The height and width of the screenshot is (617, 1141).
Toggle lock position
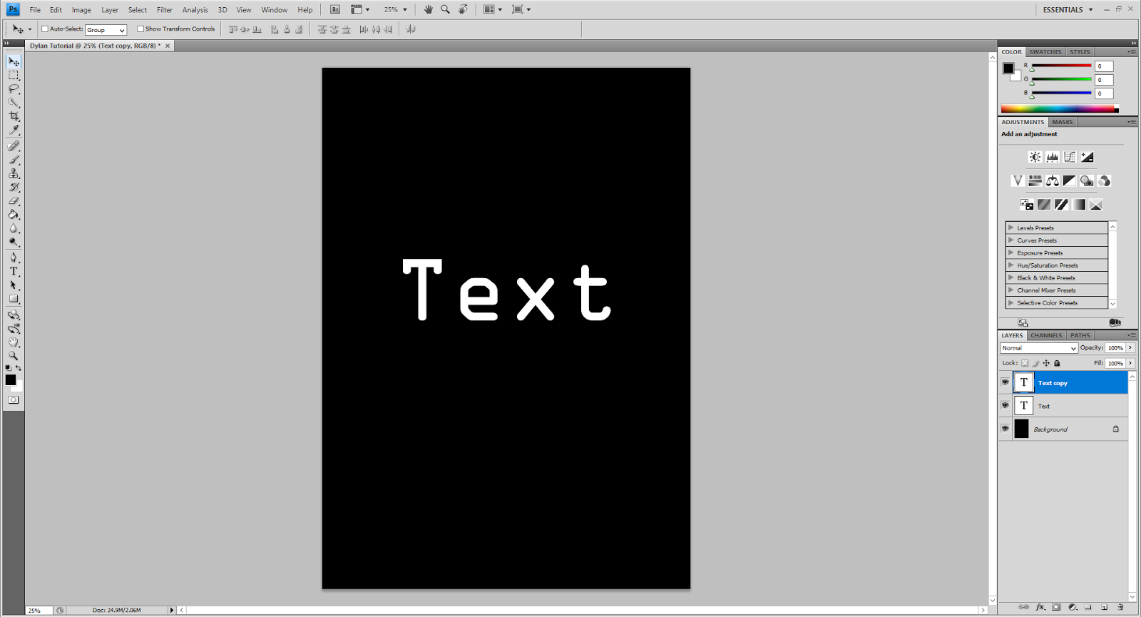click(x=1046, y=363)
